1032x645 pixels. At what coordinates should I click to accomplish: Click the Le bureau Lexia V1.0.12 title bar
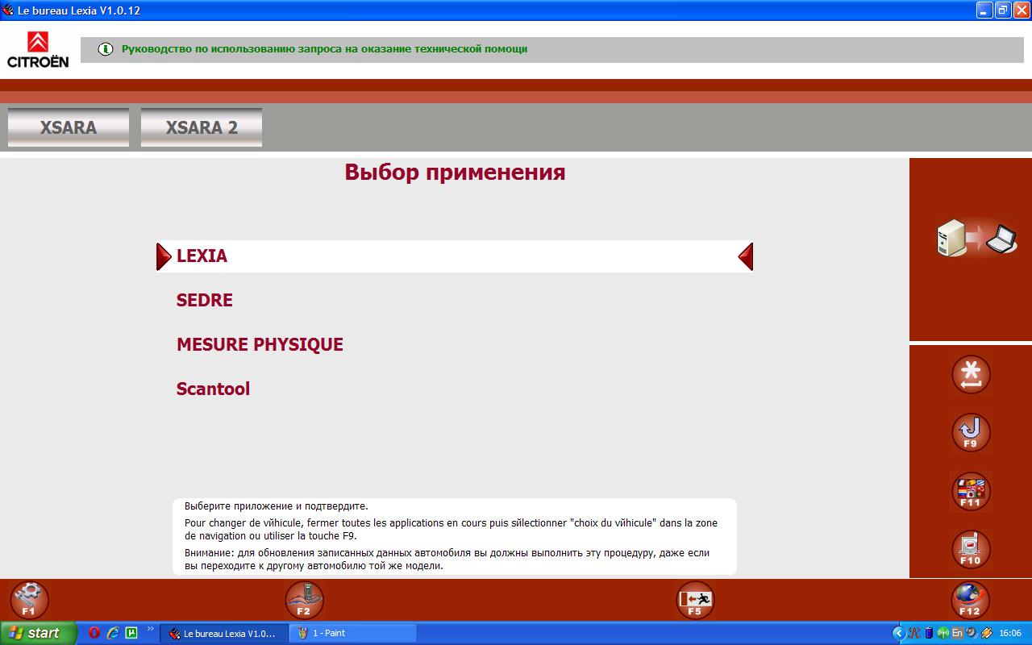[484, 10]
